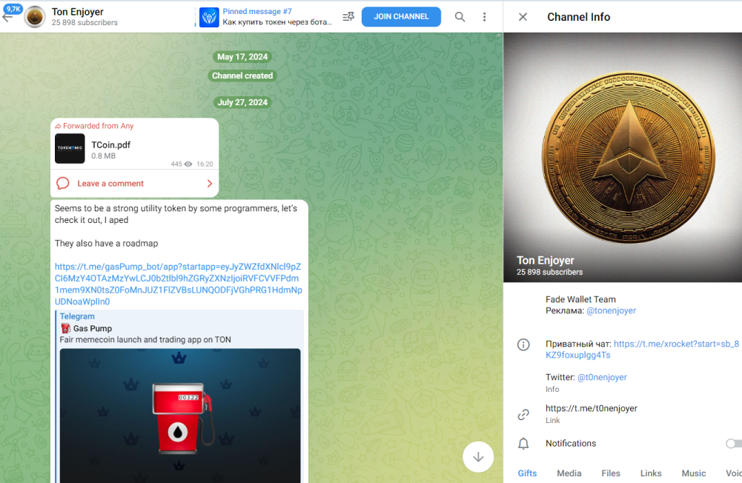Click the comment bubble icon

63,183
